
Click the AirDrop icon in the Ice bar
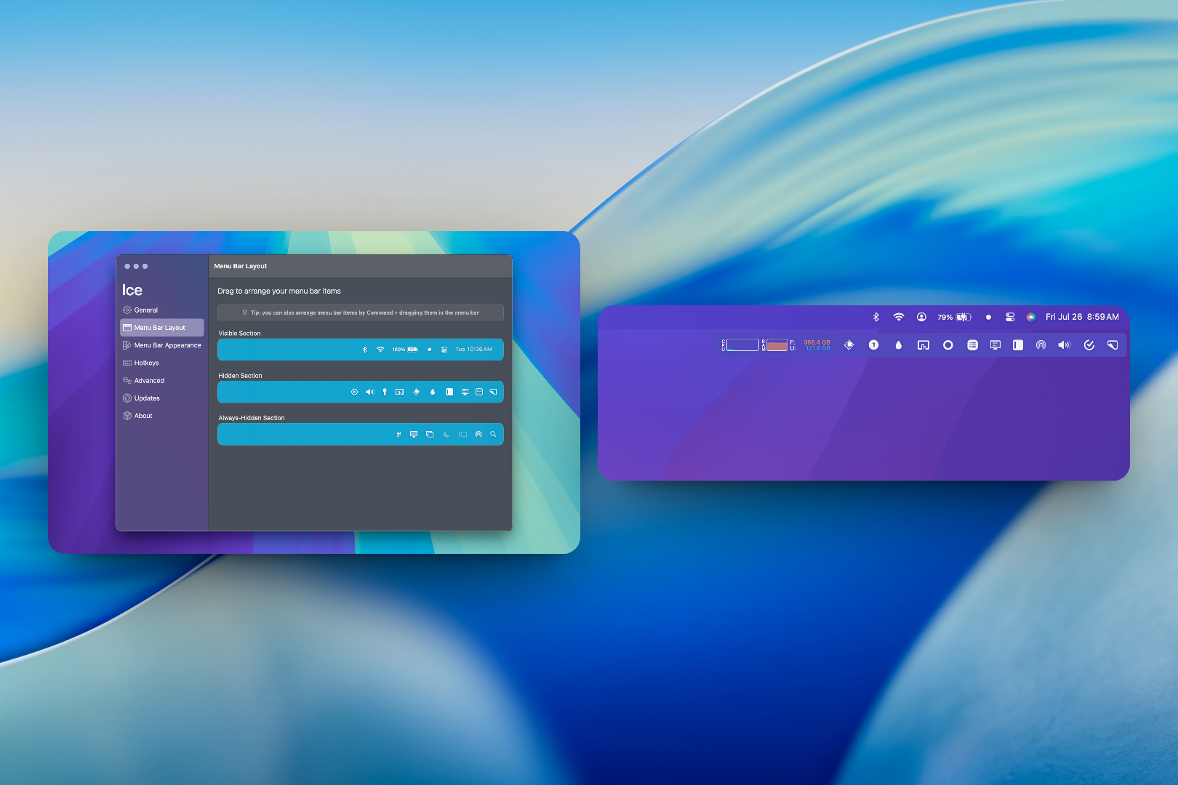(x=1041, y=345)
